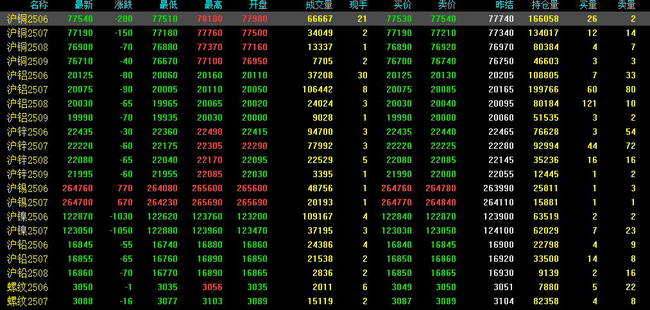The width and height of the screenshot is (650, 310).
Task: Select the 沪铝2508 contract name
Action: pos(28,103)
